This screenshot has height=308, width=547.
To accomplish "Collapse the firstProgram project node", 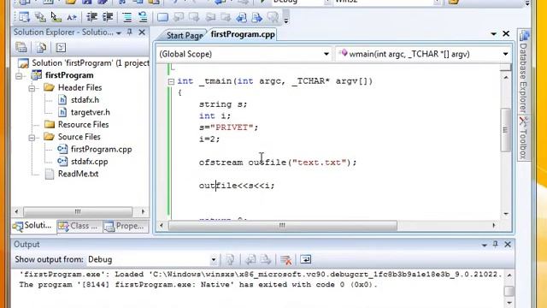I will click(x=19, y=76).
